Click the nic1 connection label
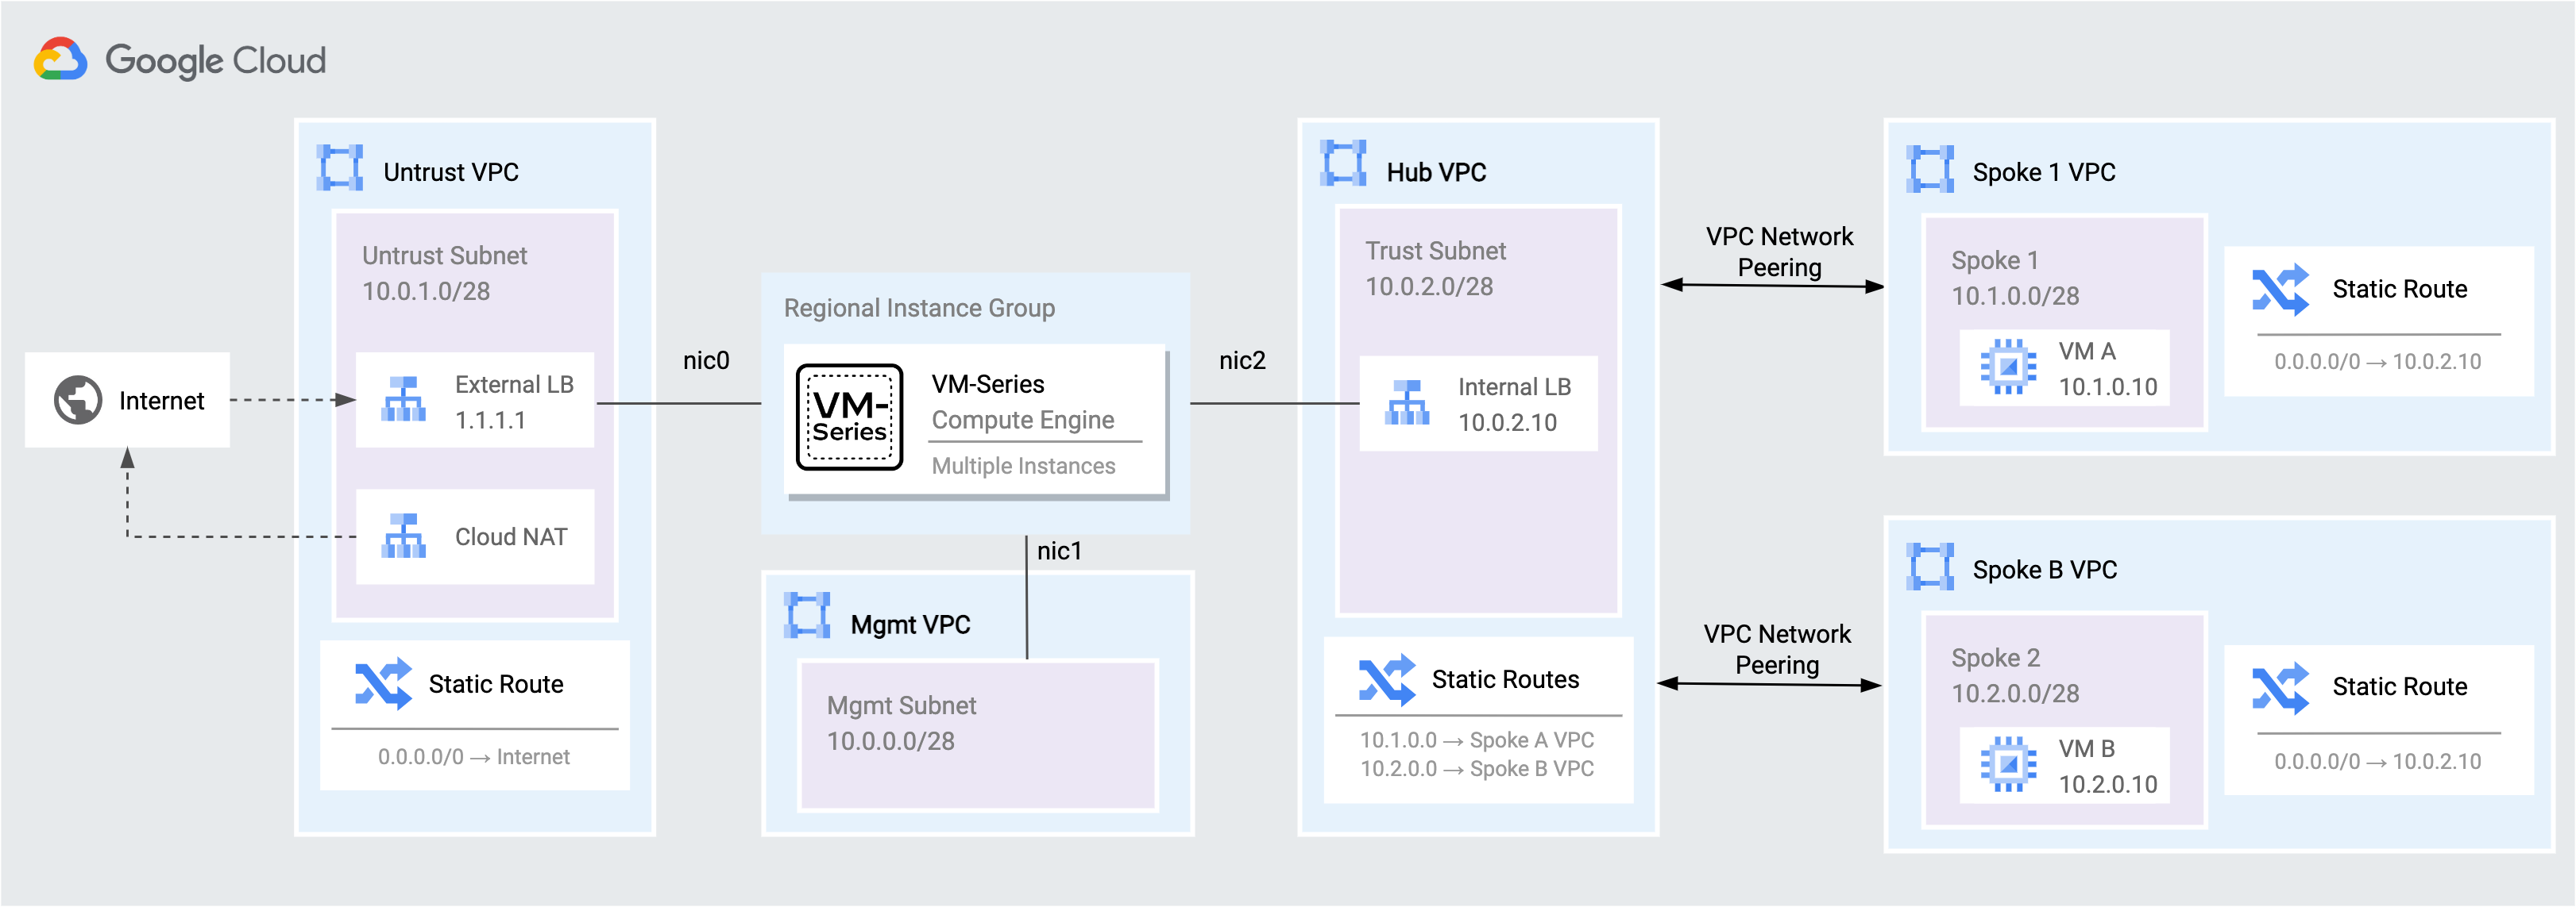 click(x=1059, y=552)
